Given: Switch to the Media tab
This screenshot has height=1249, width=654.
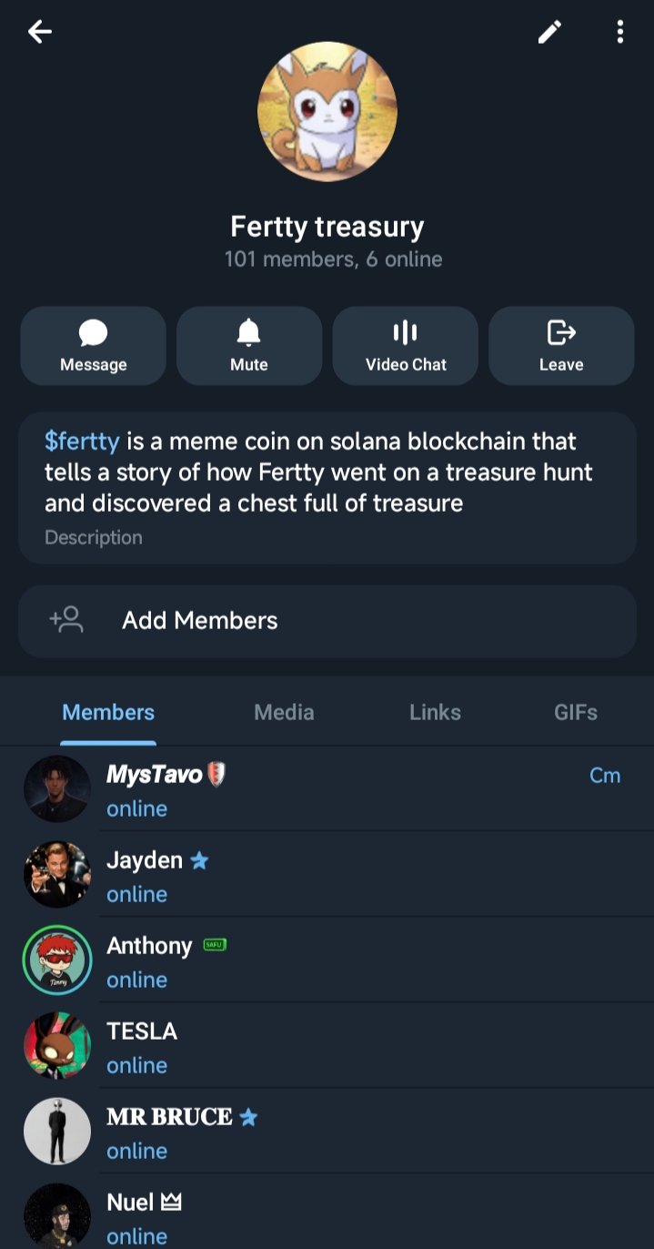Looking at the screenshot, I should pos(283,712).
